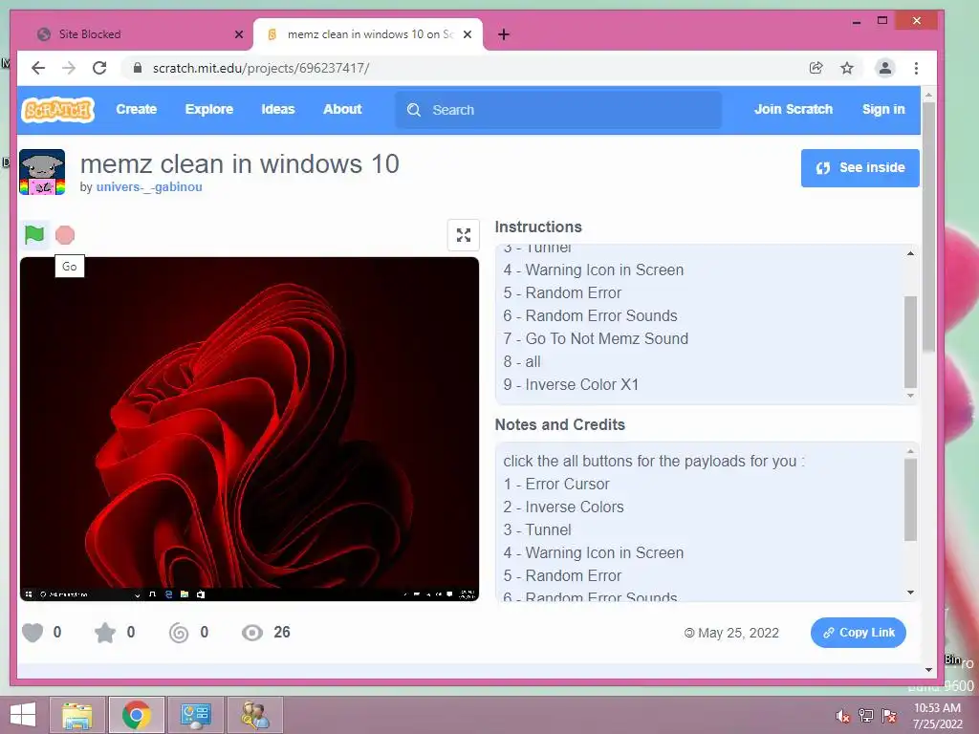Open the Ideas menu item
This screenshot has height=734, width=979.
point(278,109)
